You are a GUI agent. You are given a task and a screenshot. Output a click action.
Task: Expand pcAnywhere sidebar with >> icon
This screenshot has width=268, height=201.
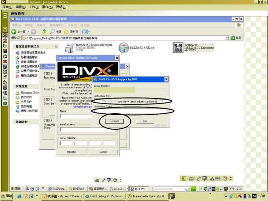(5, 15)
